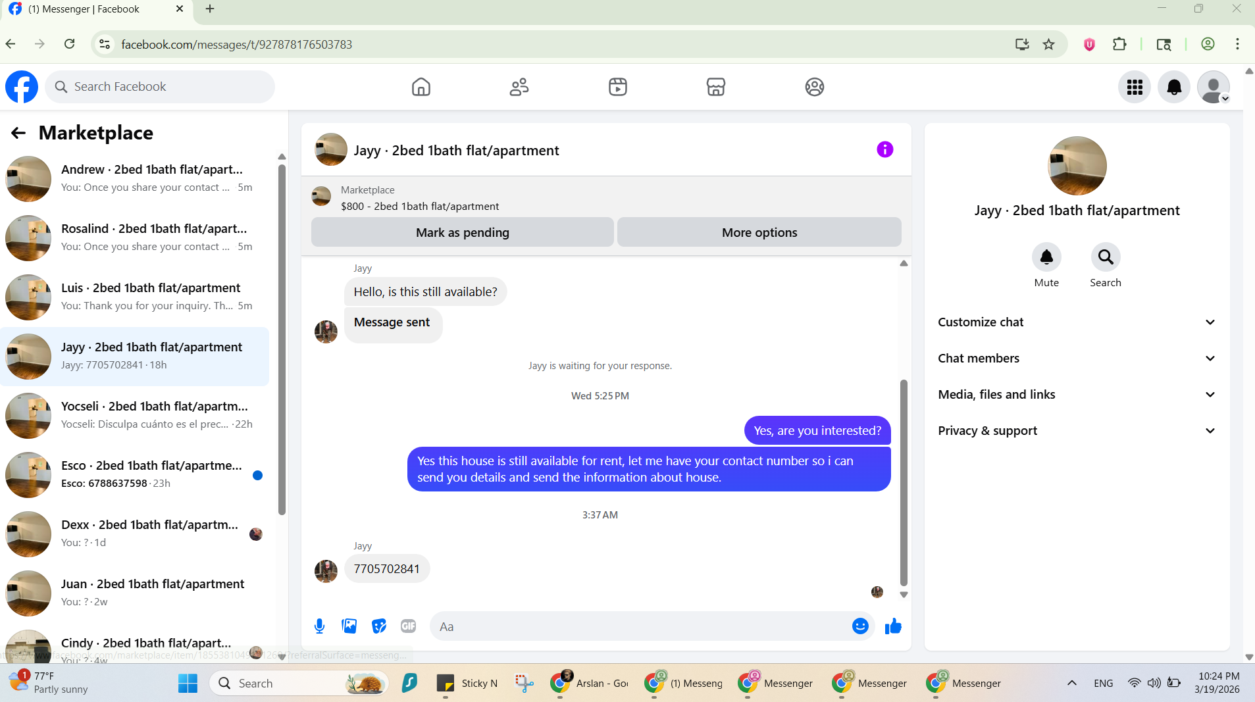Click the chat messages scrollbar
Image resolution: width=1255 pixels, height=702 pixels.
click(904, 483)
